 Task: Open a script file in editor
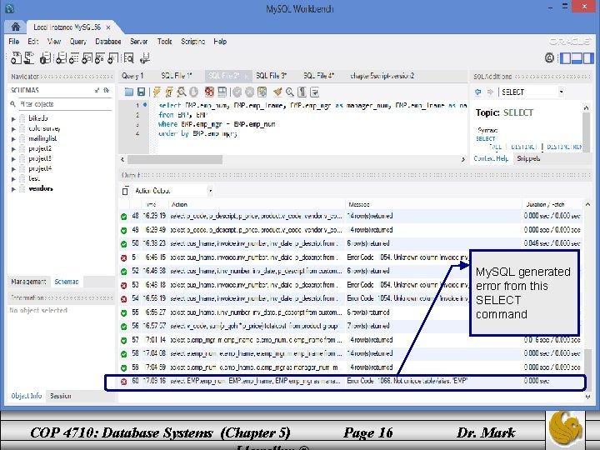tap(129, 92)
